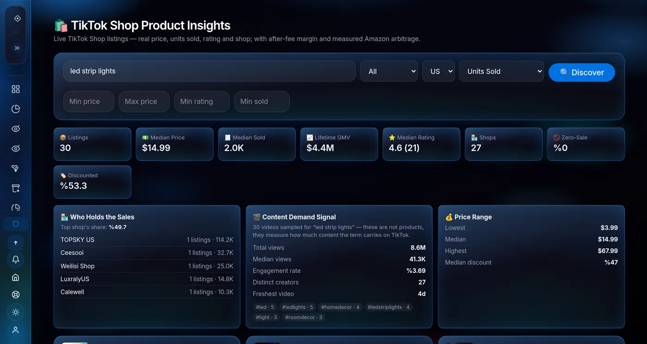Screen dimensions: 647x344
Task: Select the Ceesooi shop row
Action: (x=147, y=253)
